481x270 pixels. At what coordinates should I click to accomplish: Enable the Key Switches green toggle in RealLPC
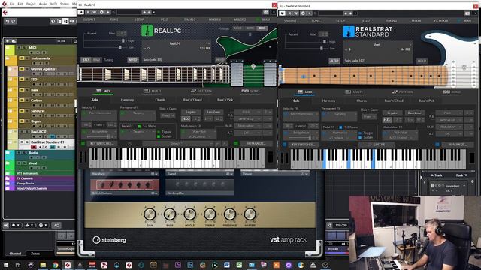83,143
